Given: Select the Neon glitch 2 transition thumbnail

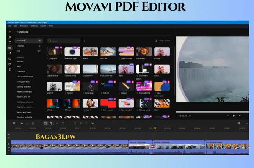Looking at the screenshot, I should [x=144, y=86].
